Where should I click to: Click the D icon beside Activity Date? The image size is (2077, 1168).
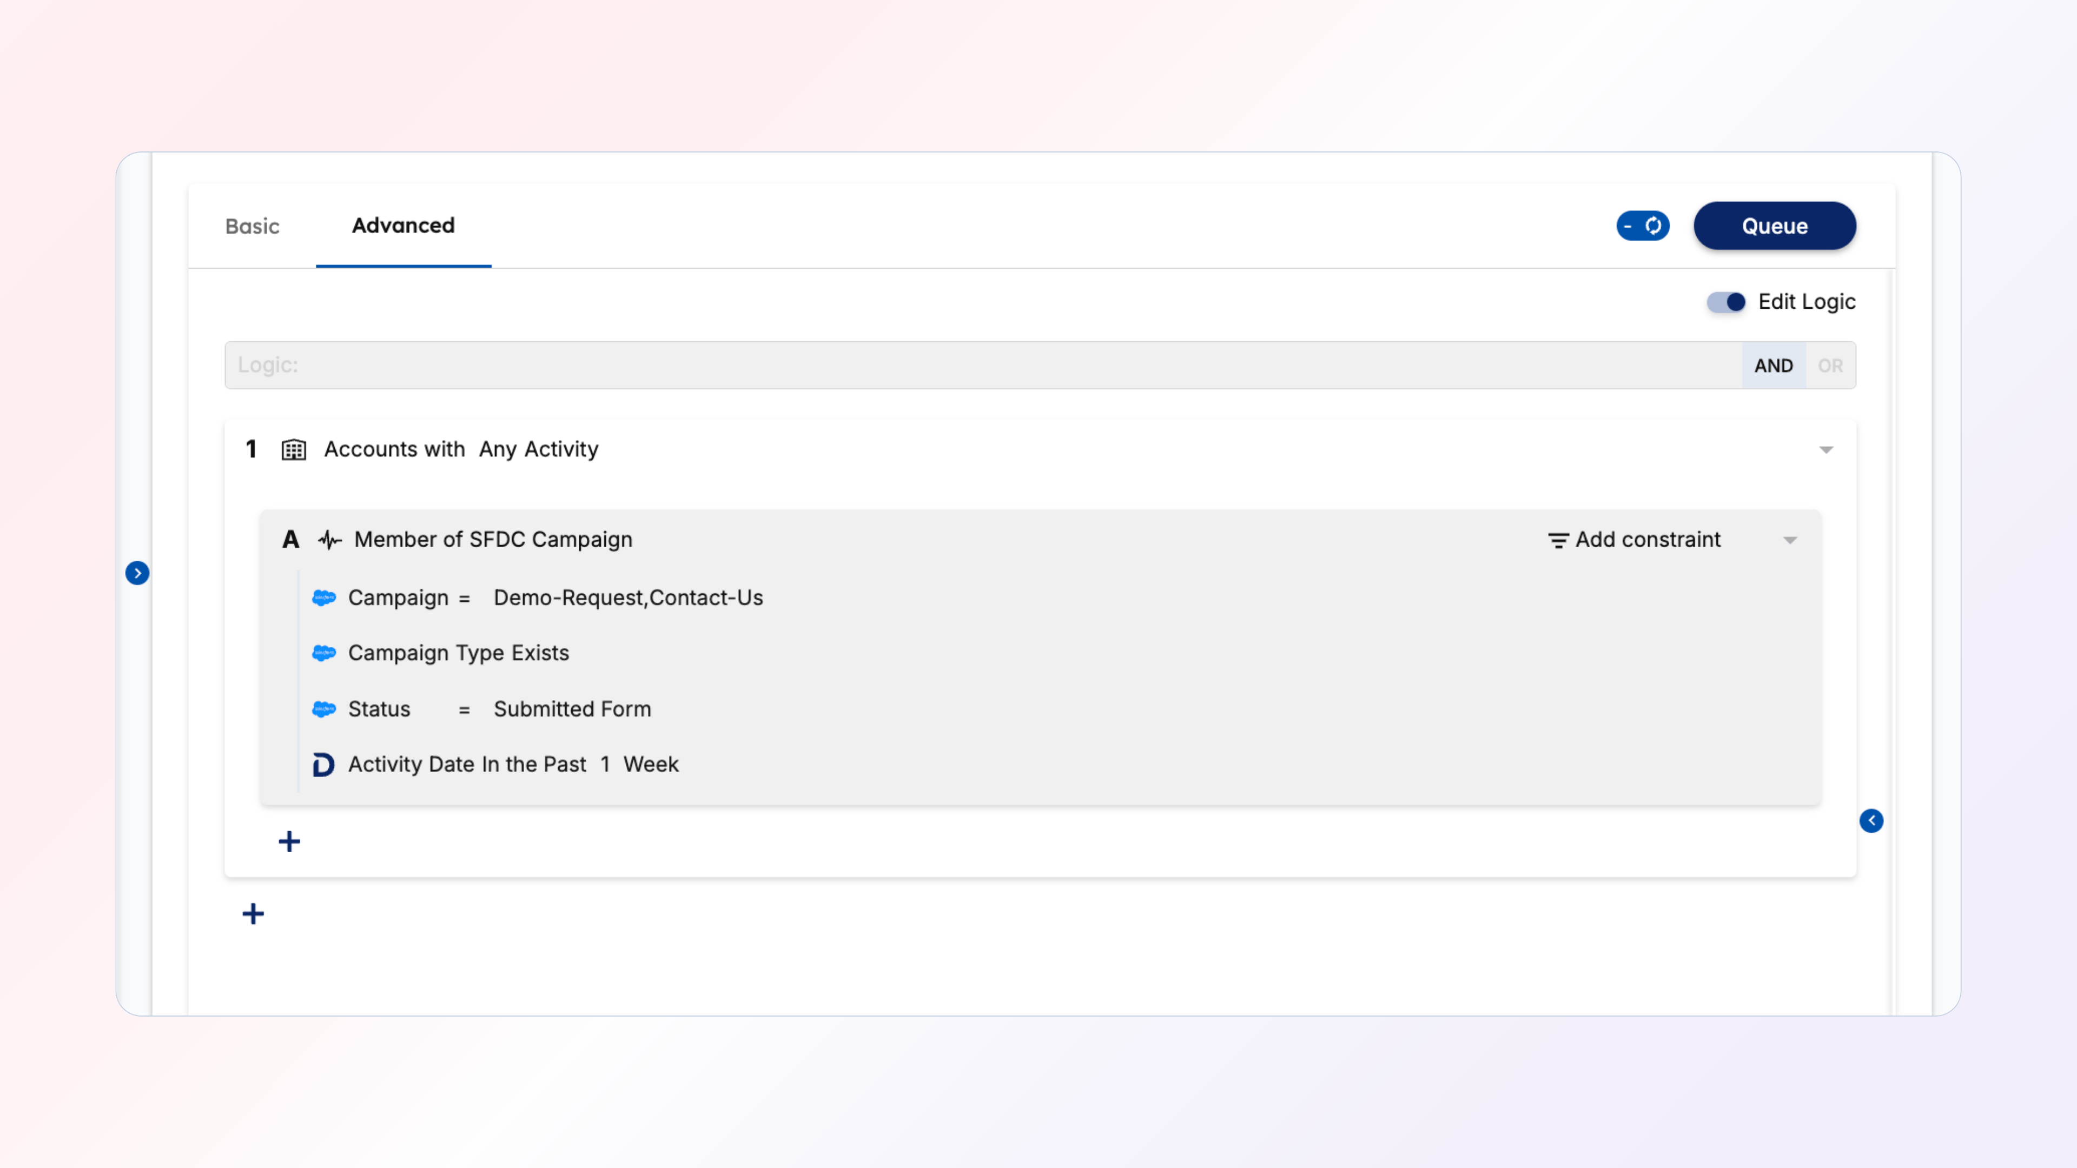click(x=323, y=764)
